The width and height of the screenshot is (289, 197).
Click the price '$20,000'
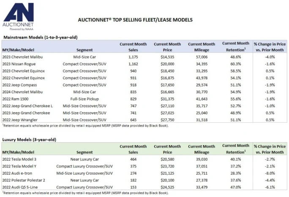pos(167,64)
